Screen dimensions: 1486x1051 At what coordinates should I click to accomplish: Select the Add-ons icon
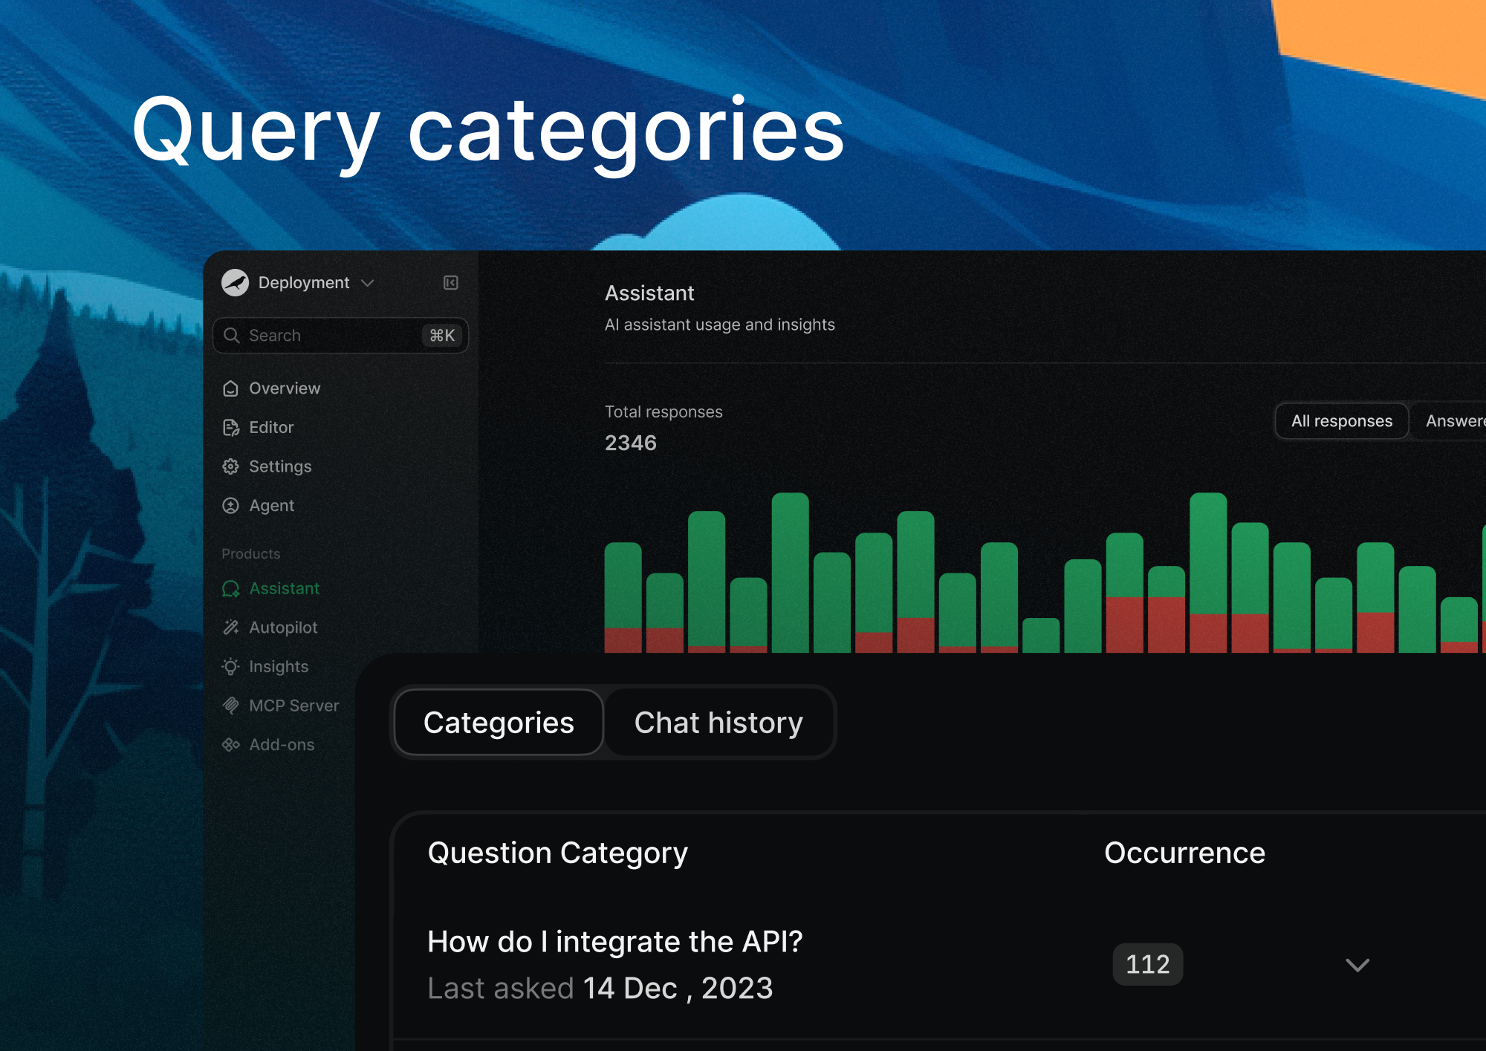coord(231,744)
